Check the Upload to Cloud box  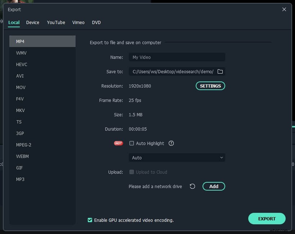[x=132, y=172]
